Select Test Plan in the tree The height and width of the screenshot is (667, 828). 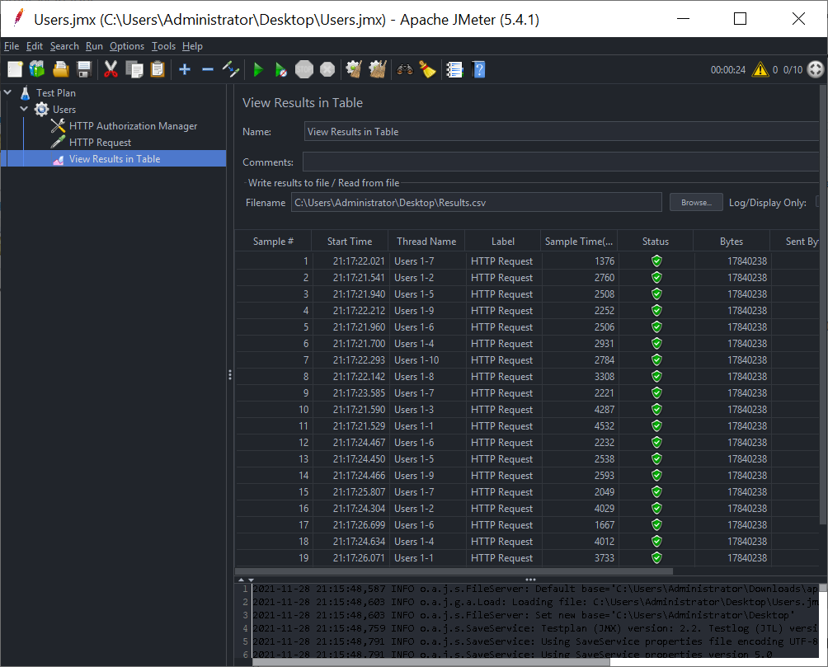(55, 93)
